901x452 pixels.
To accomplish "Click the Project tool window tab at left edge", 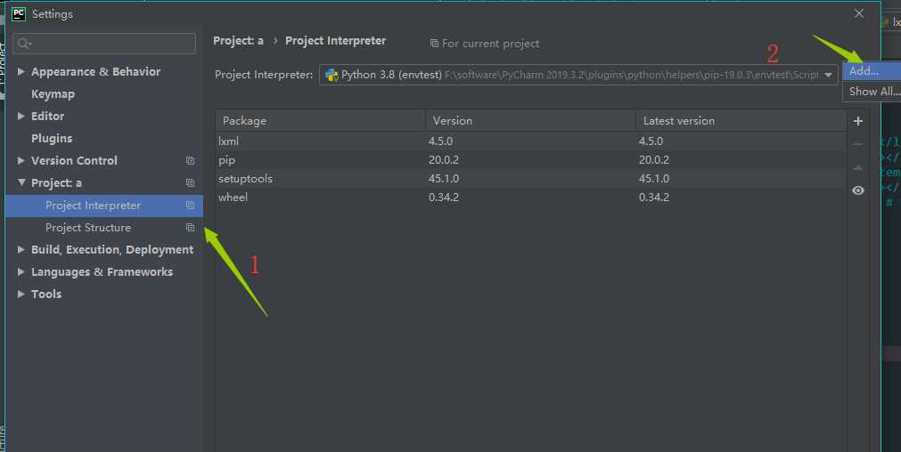I will coord(3,63).
